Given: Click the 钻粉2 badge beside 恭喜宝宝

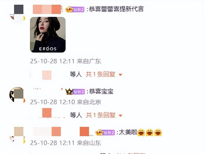Looking at the screenshot, I should point(79,92).
